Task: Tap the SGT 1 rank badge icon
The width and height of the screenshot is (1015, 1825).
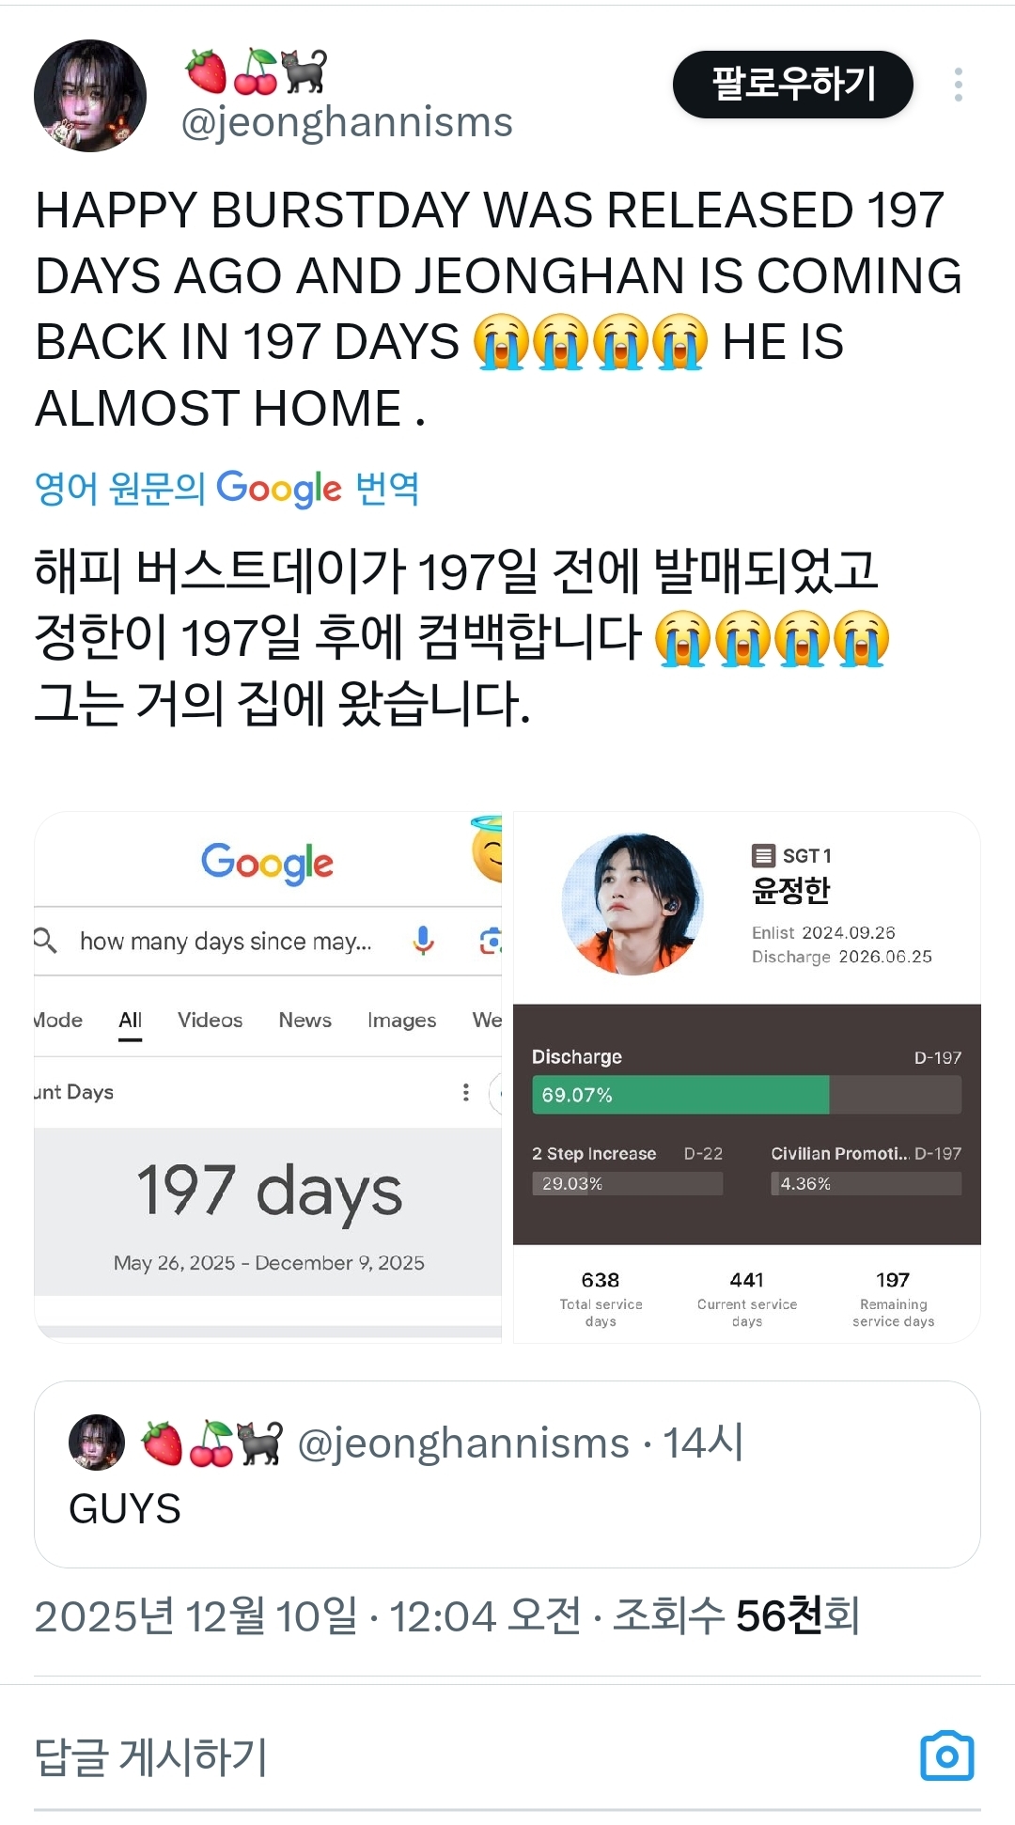Action: (x=763, y=856)
